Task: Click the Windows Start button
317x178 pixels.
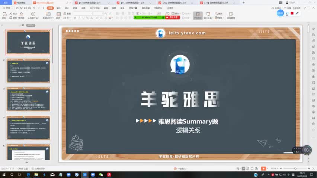Action: (x=4, y=175)
